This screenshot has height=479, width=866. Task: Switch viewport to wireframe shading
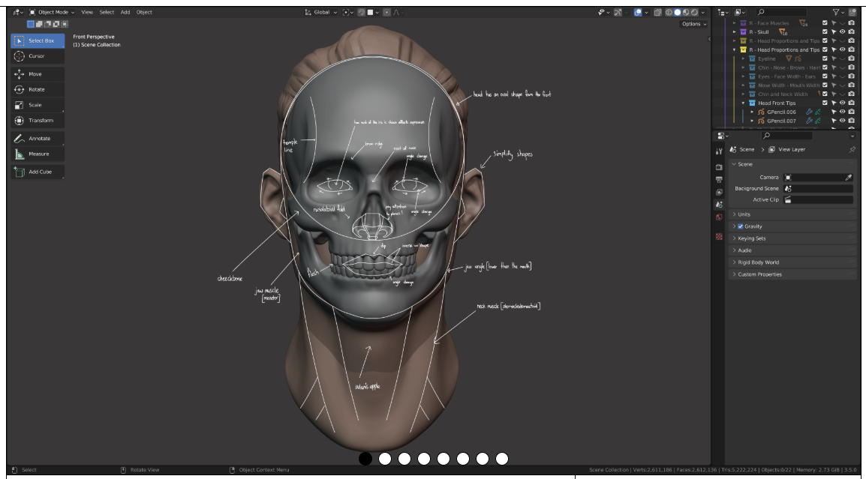coord(669,13)
